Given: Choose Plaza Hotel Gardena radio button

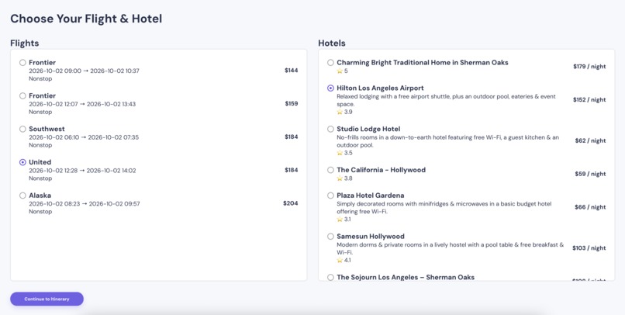Looking at the screenshot, I should pos(330,196).
